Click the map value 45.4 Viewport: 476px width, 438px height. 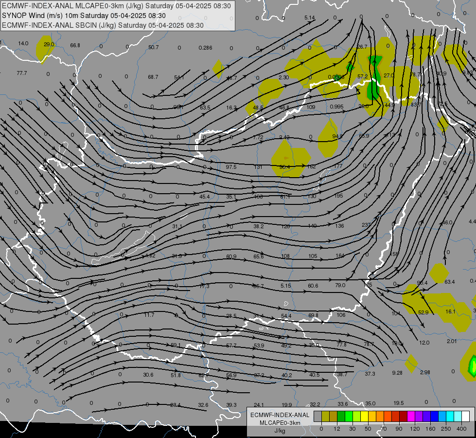pyautogui.click(x=204, y=197)
